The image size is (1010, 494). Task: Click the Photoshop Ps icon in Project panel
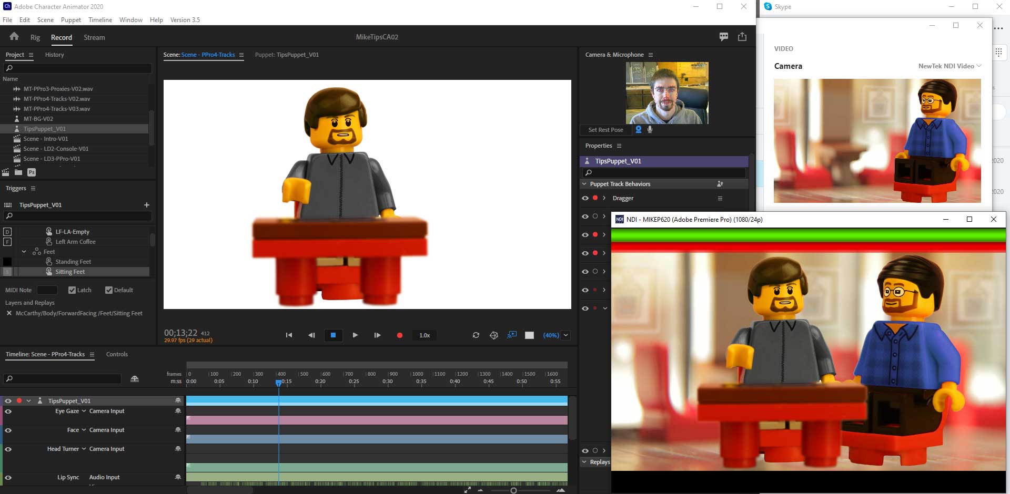pyautogui.click(x=32, y=172)
